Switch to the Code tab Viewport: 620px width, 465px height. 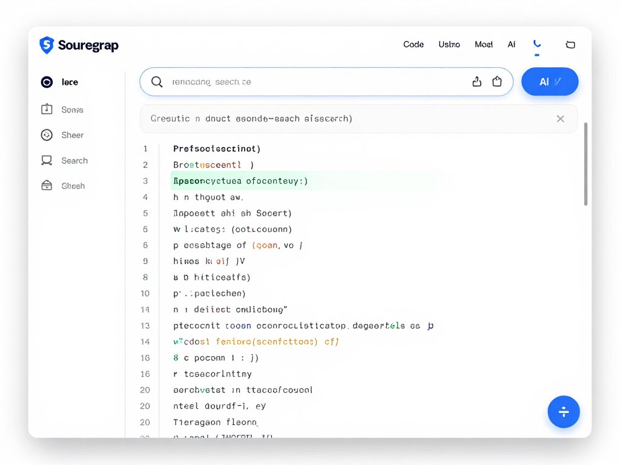coord(414,44)
